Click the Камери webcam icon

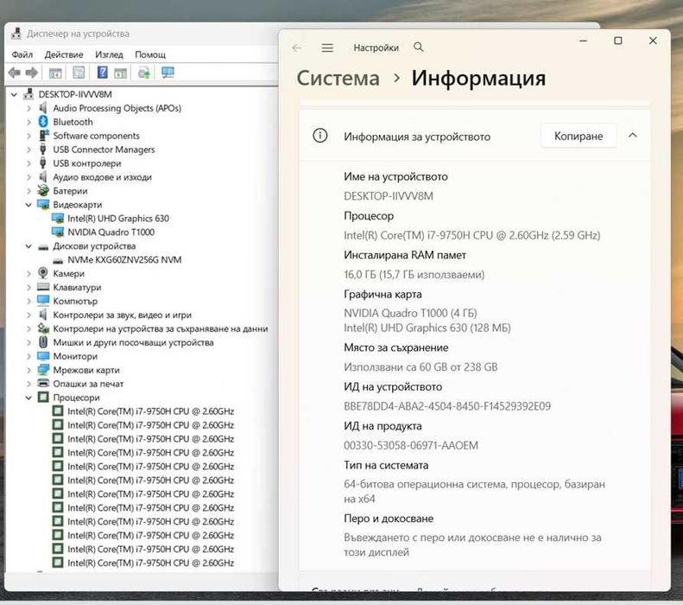point(42,273)
